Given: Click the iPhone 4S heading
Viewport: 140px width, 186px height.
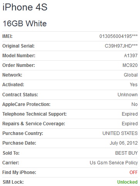Looking at the screenshot, I should (x=25, y=7).
